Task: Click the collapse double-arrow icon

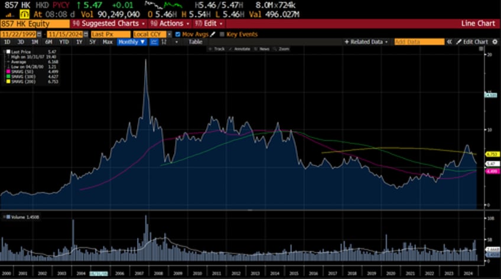Action: 450,42
